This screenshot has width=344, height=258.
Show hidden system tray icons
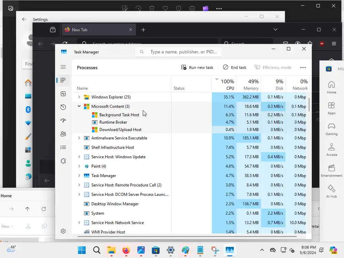(262, 250)
